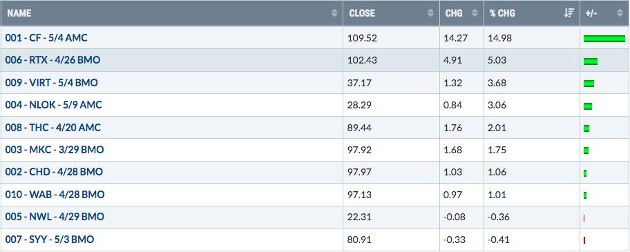Screen dimensions: 630x252
Task: Click the long green bar for CF
Action: coord(604,39)
